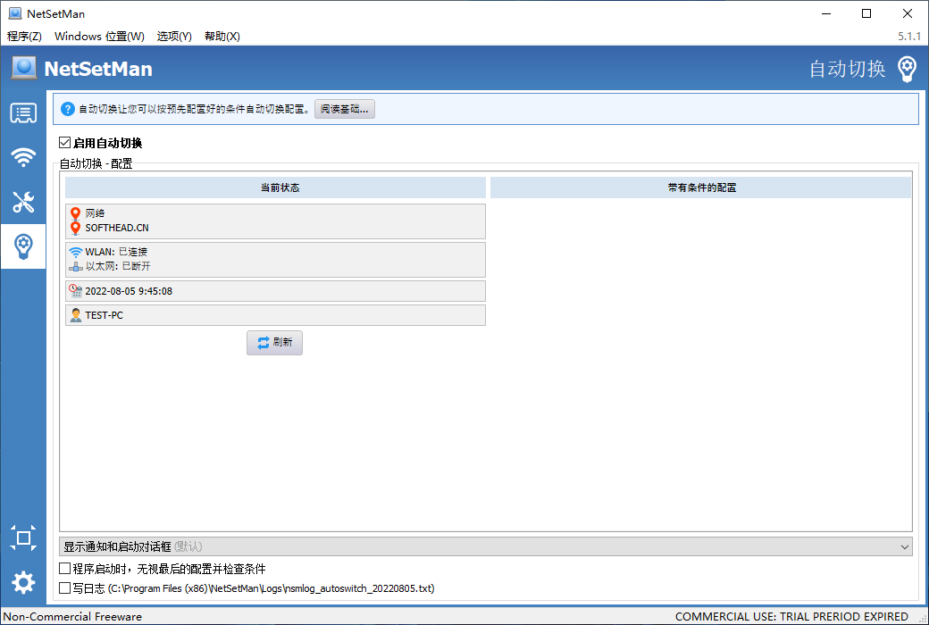Open the profiles list sidebar icon
The image size is (929, 625).
point(23,113)
